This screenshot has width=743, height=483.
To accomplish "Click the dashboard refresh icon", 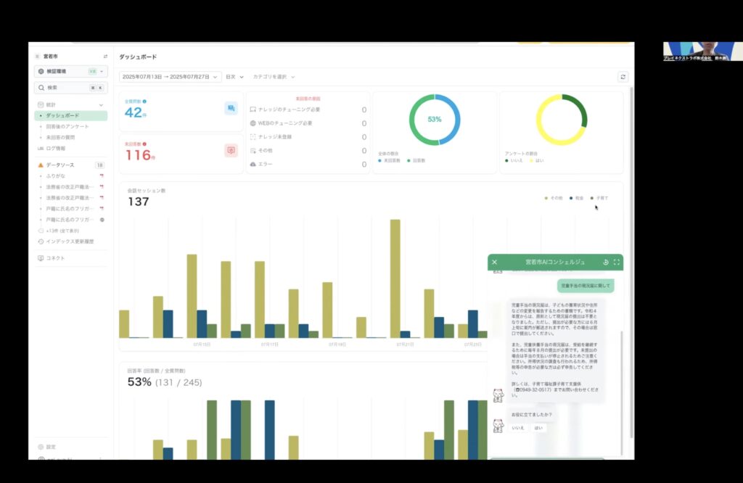I will pos(623,77).
